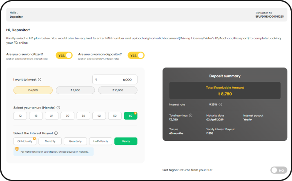The width and height of the screenshot is (292, 181).
Task: Click the Hi, Depositor! greeting
Action: (18, 30)
